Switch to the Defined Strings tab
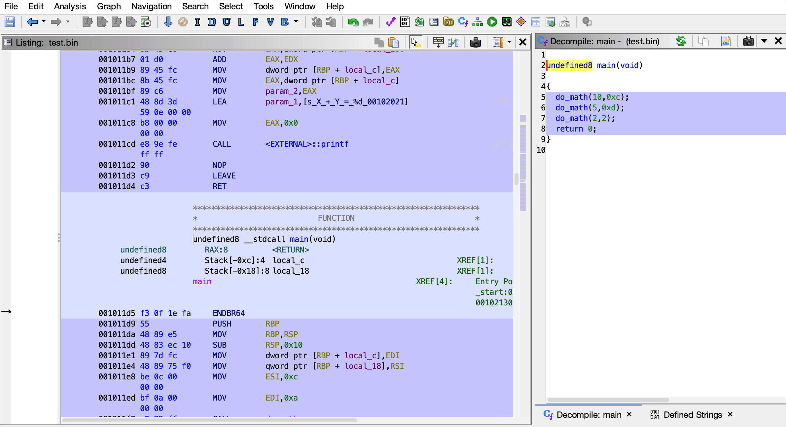 [x=693, y=415]
